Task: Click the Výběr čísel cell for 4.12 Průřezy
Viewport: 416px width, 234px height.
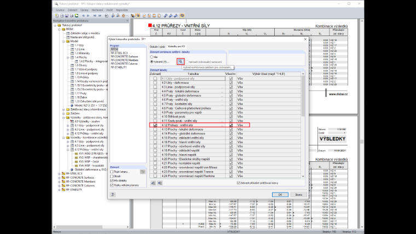Action: 269,125
